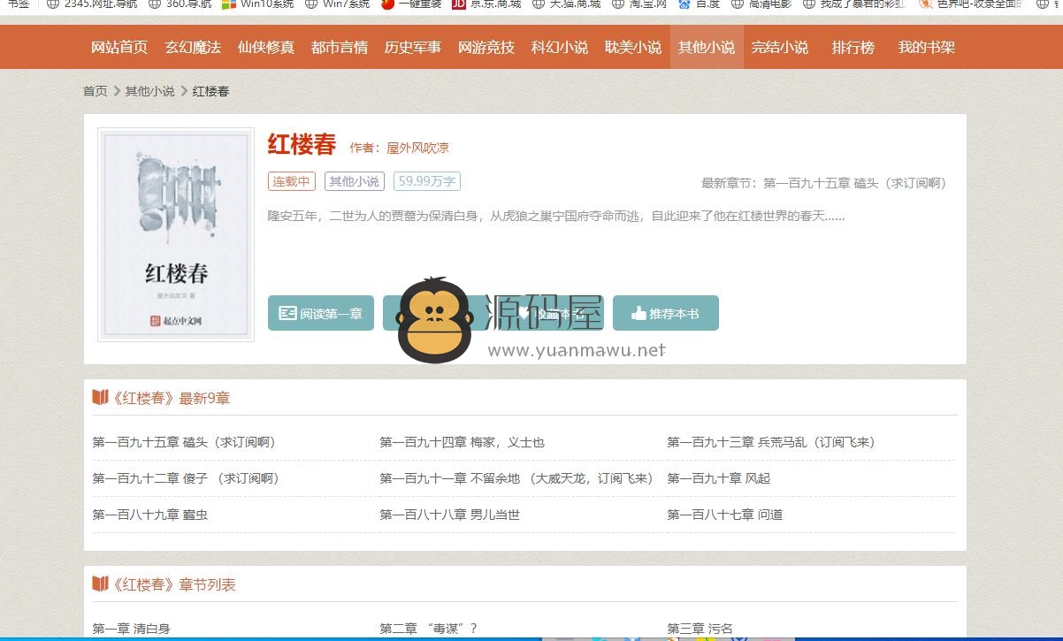Click the book icon beside 《红楼春》章节列表

tap(100, 584)
